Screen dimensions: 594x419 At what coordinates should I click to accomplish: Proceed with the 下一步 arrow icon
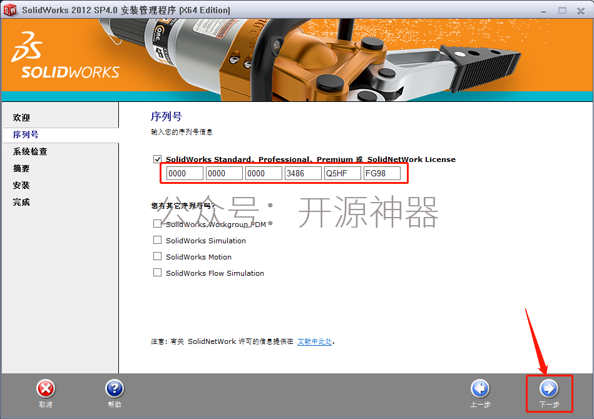tap(549, 389)
